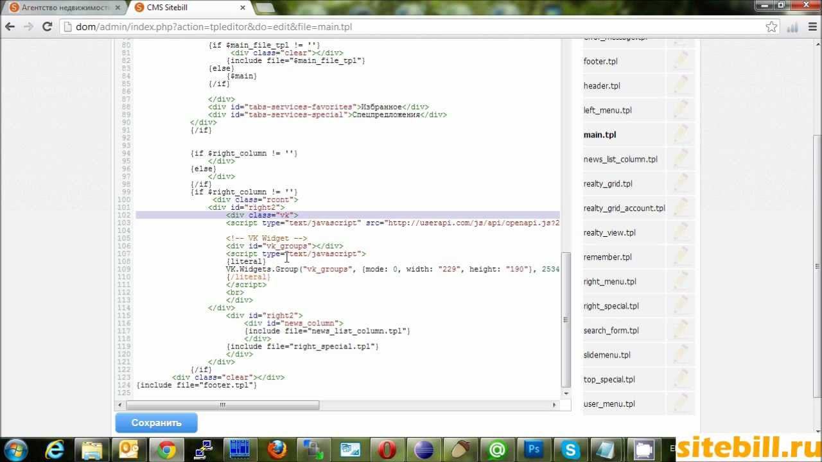Click the browser address bar URL
The width and height of the screenshot is (822, 462).
click(x=214, y=27)
